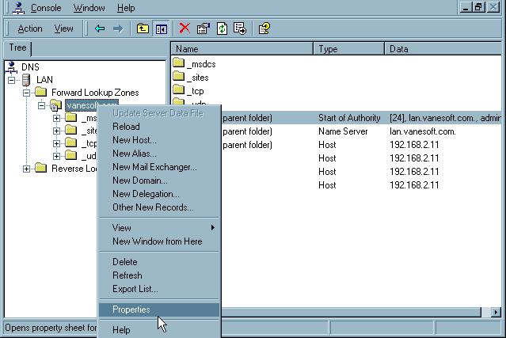Click the horizontal scrollbar right arrow
506x338 pixels.
click(x=496, y=312)
